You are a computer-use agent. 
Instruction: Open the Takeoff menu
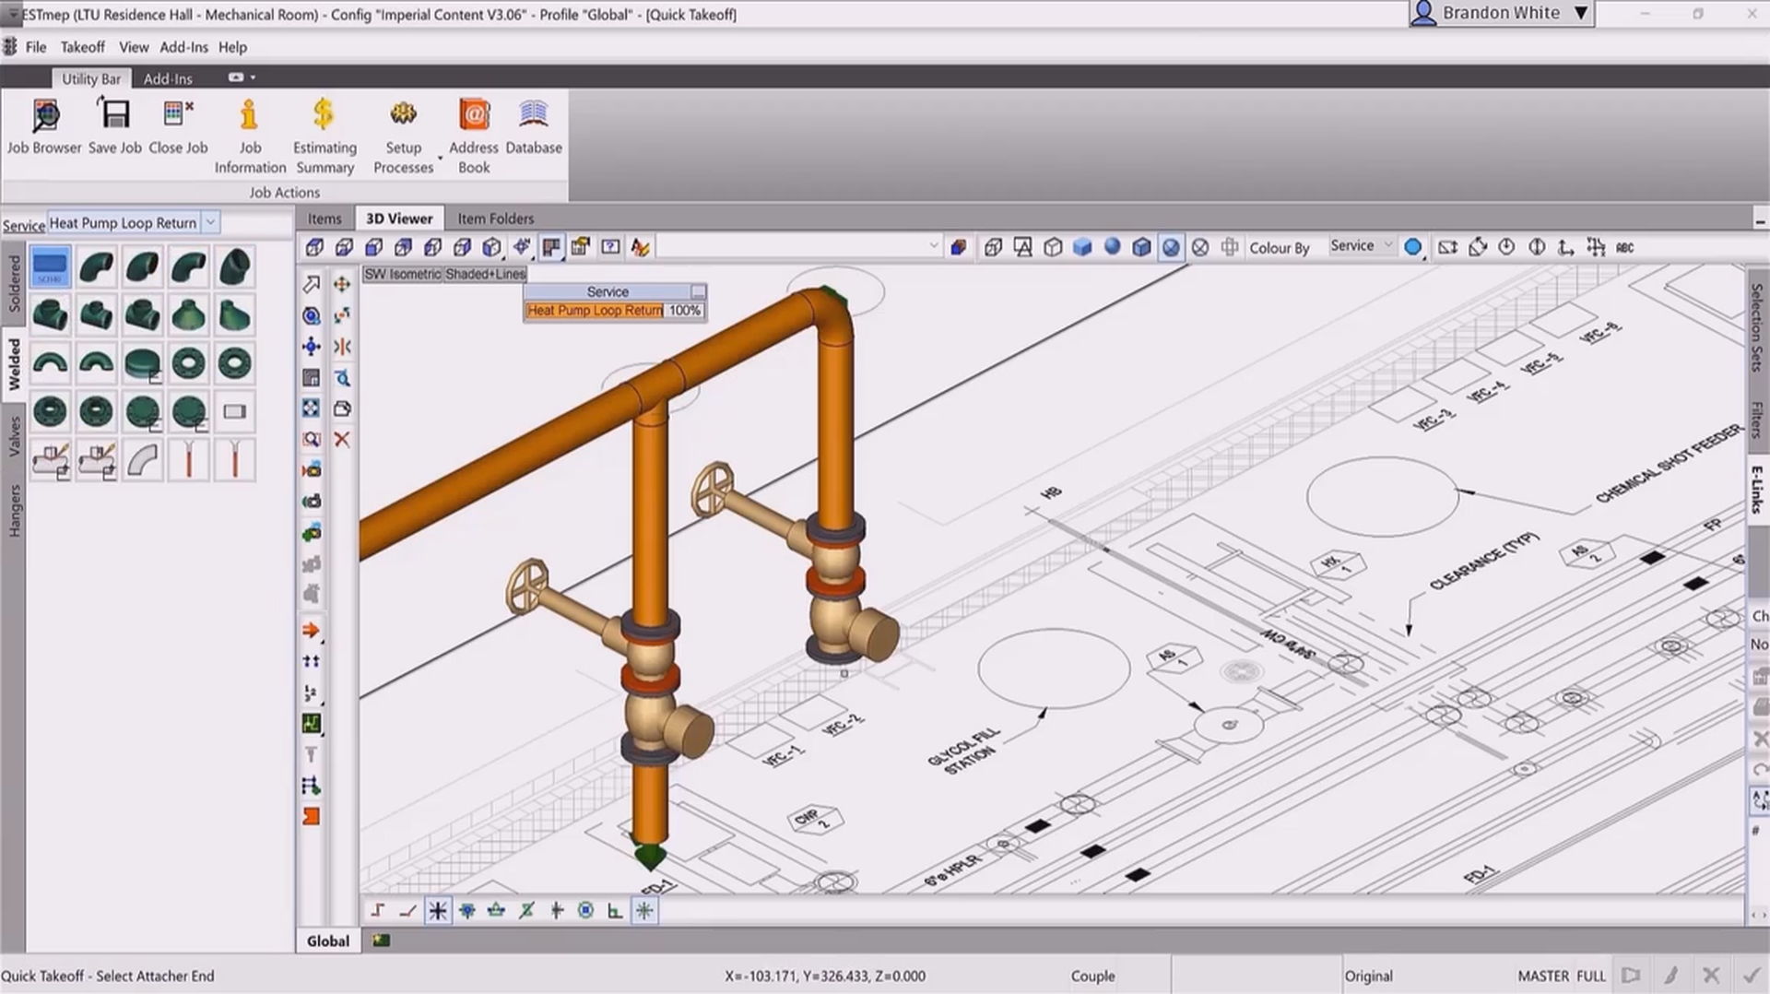pos(82,46)
